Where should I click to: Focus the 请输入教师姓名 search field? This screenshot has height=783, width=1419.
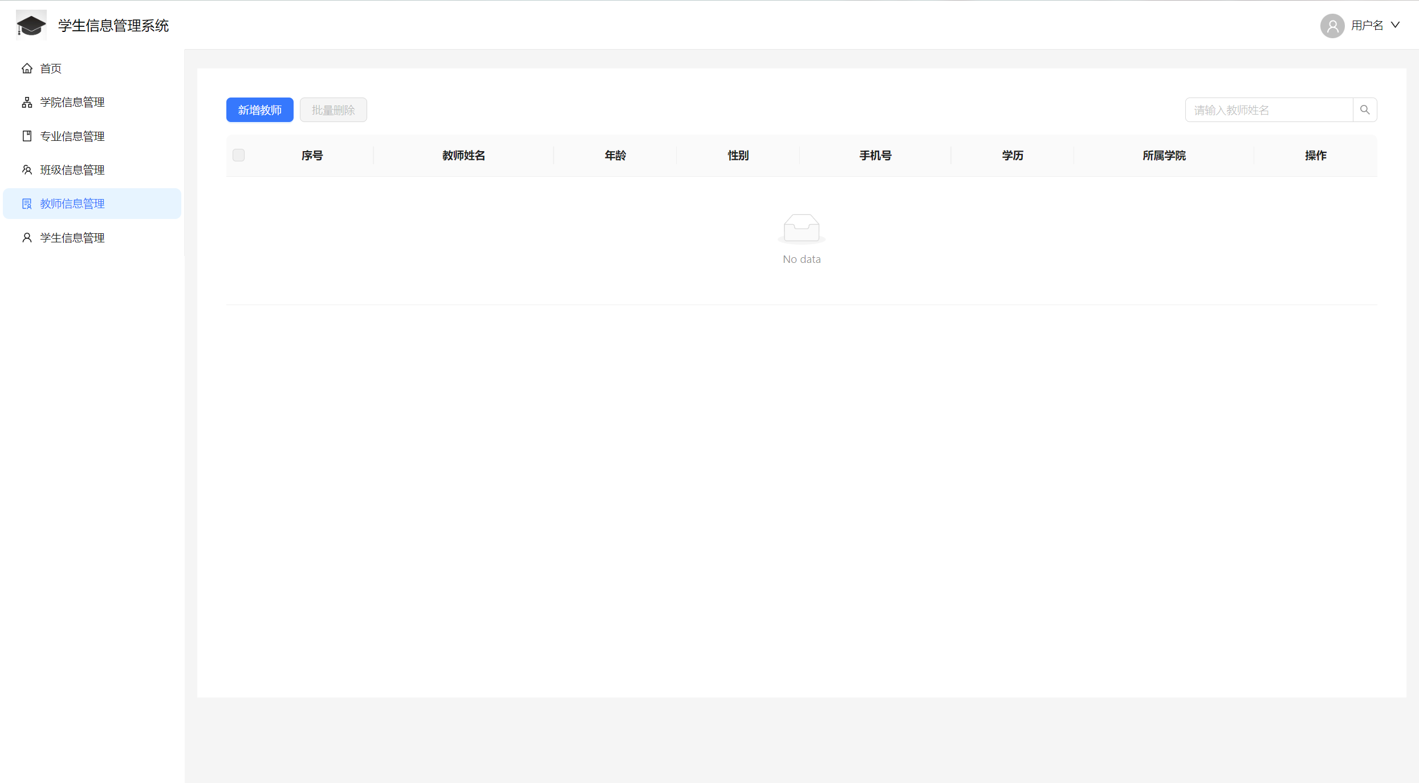tap(1268, 109)
